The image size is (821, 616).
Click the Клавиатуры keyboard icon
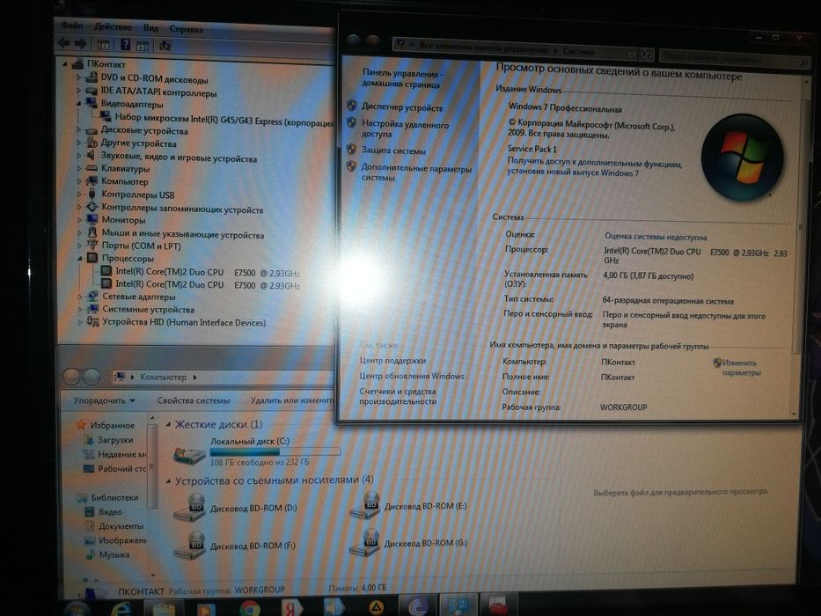92,168
